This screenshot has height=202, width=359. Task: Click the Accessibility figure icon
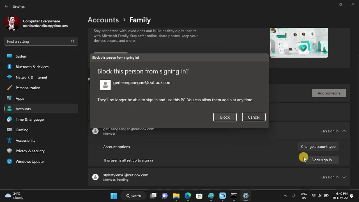tap(10, 140)
